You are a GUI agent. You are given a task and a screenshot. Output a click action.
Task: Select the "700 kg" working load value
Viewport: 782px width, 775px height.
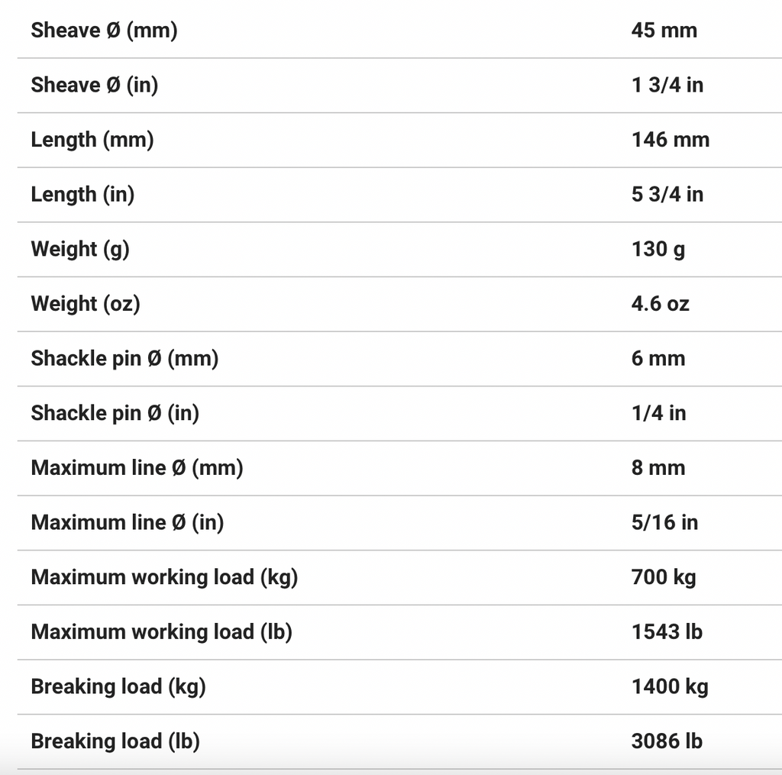[663, 577]
